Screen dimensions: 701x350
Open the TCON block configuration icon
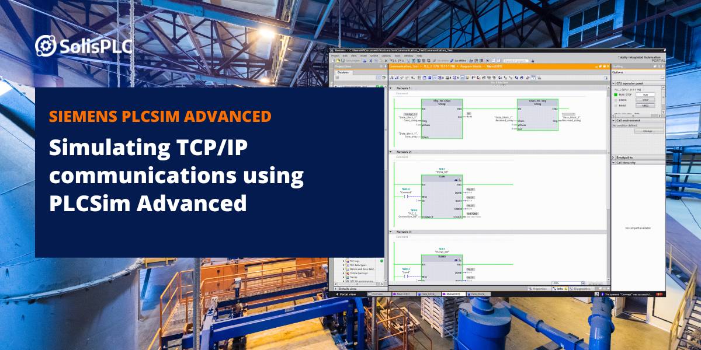click(456, 180)
